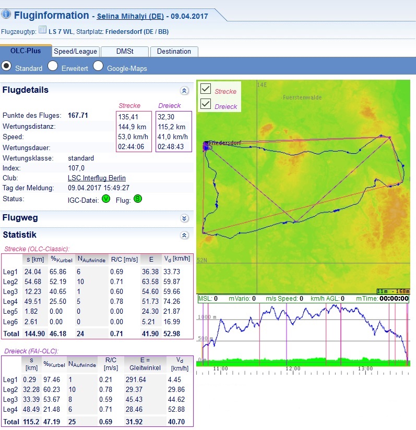Uncheck the Dreieck map overlay checkbox
Viewport: 416px width, 430px height.
pos(206,104)
